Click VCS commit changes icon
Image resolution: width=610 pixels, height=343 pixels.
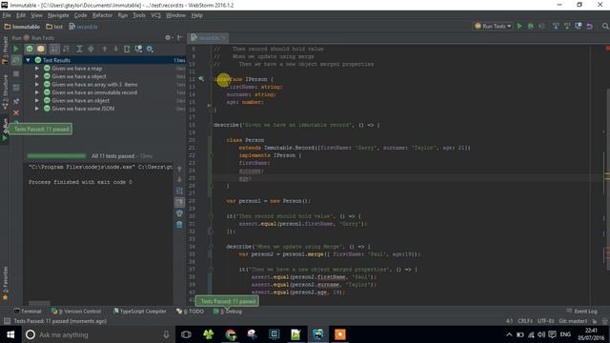click(567, 26)
